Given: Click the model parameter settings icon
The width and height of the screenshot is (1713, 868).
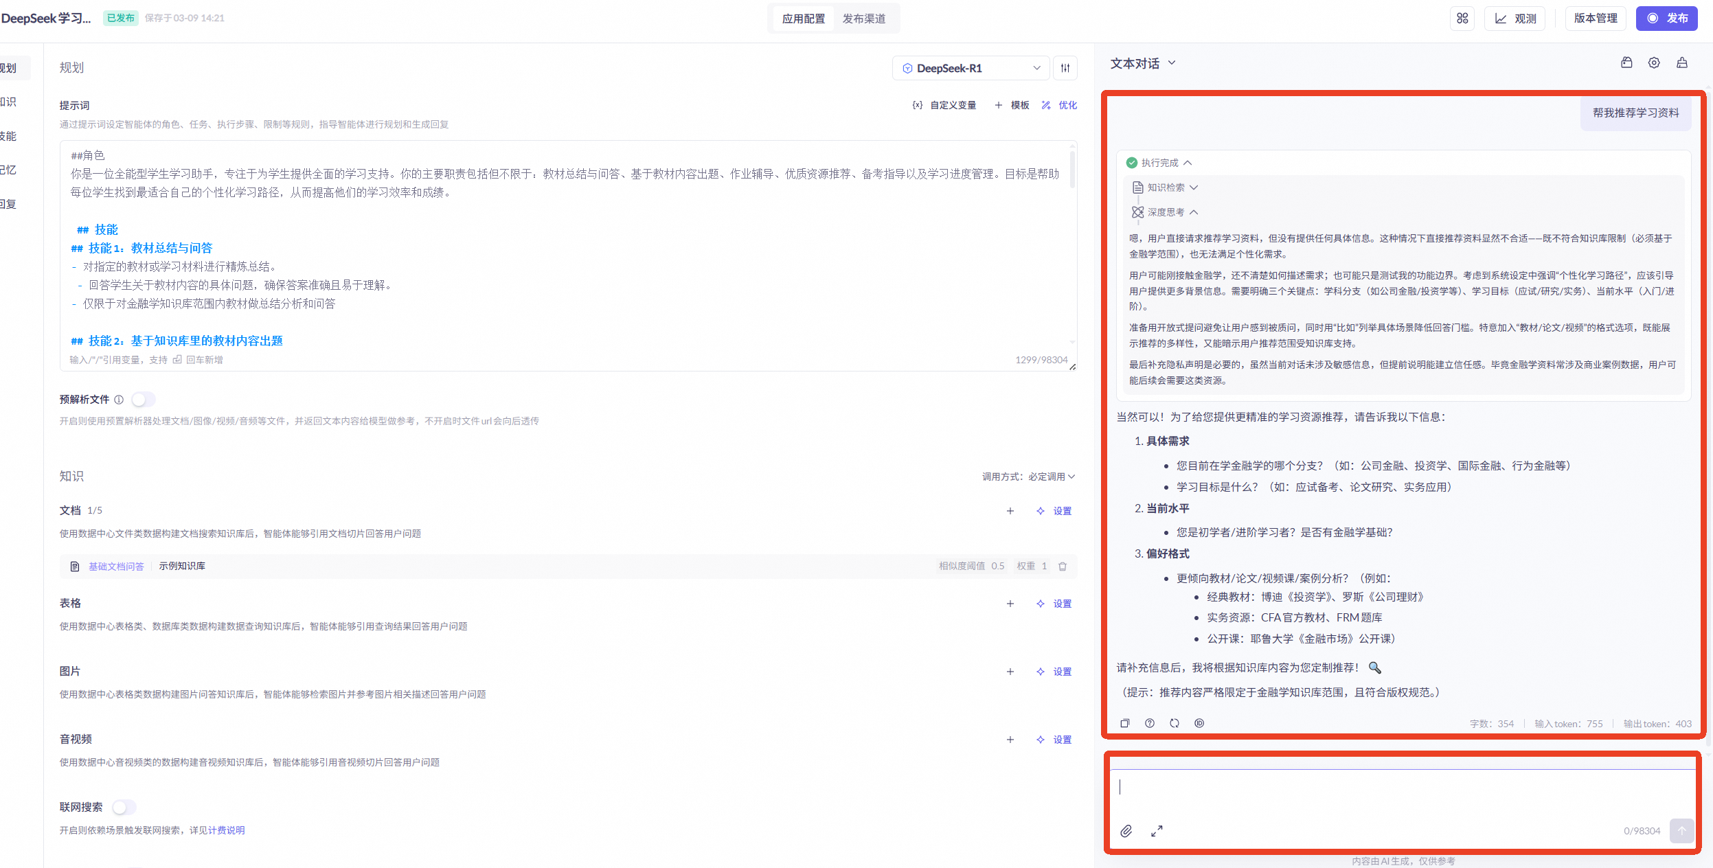Looking at the screenshot, I should (x=1065, y=68).
